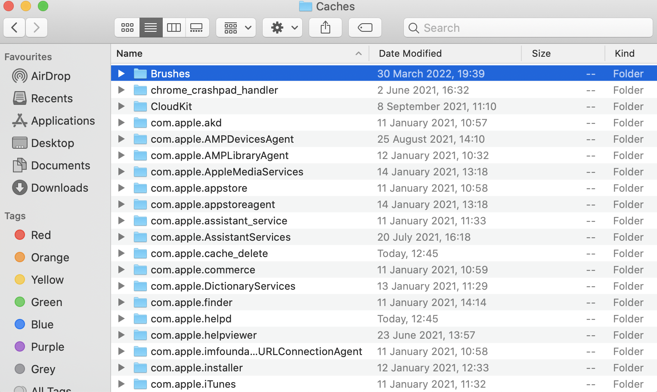Click the date 20 July 2021, 16:18
657x392 pixels.
click(x=424, y=237)
